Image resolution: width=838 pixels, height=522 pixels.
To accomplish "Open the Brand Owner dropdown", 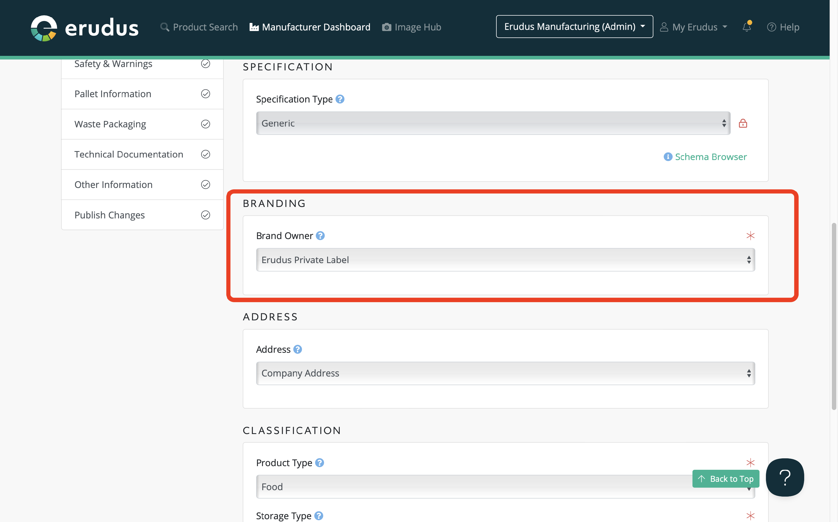I will click(x=505, y=260).
